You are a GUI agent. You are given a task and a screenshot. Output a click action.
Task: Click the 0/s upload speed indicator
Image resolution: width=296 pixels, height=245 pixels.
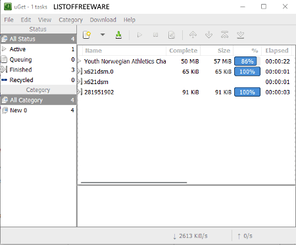pos(245,236)
